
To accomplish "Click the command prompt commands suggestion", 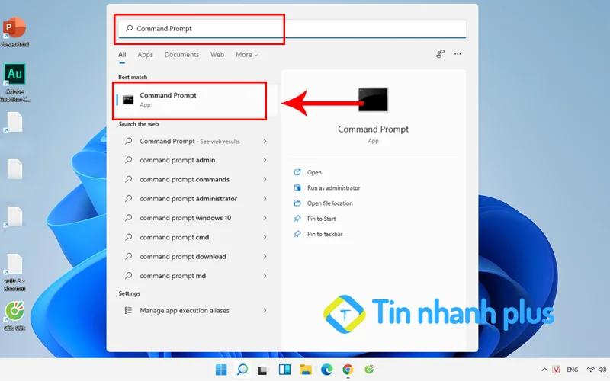I will (185, 179).
